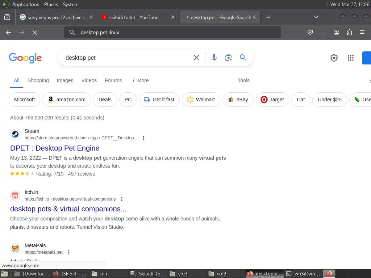Click the Firefox back arrow button
The width and height of the screenshot is (371, 278).
(x=9, y=32)
